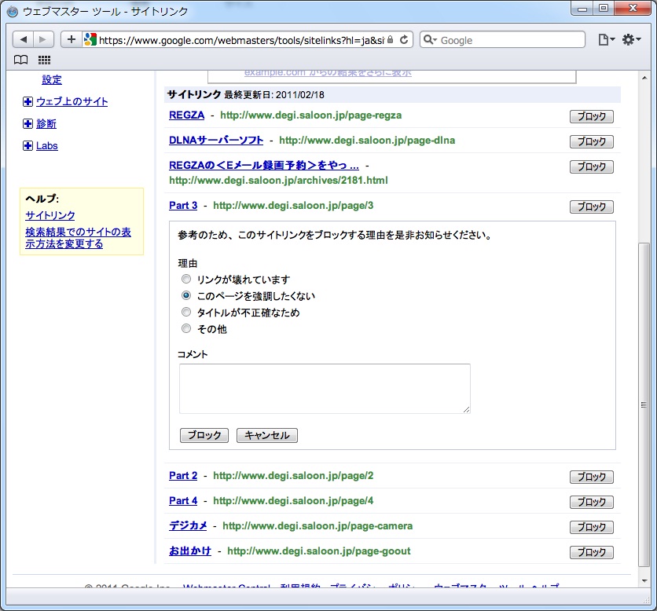Block the デジカメ sitelink row
657x611 pixels.
592,527
